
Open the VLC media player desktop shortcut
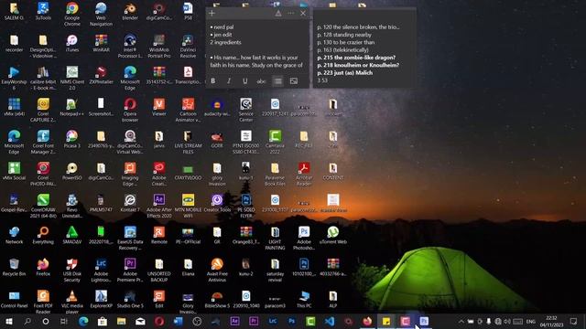72,302
